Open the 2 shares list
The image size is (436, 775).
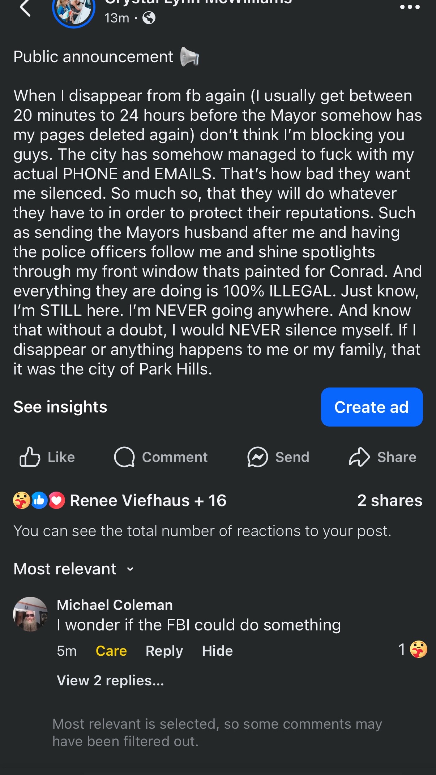(390, 501)
